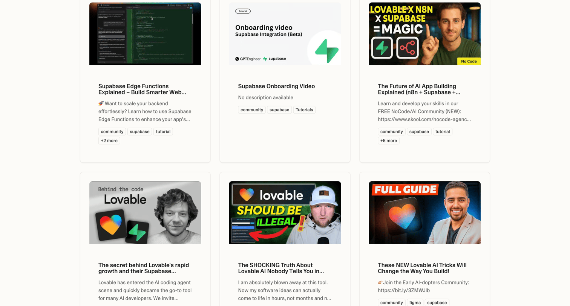Select supabase tag on Future of AI card

(x=419, y=132)
